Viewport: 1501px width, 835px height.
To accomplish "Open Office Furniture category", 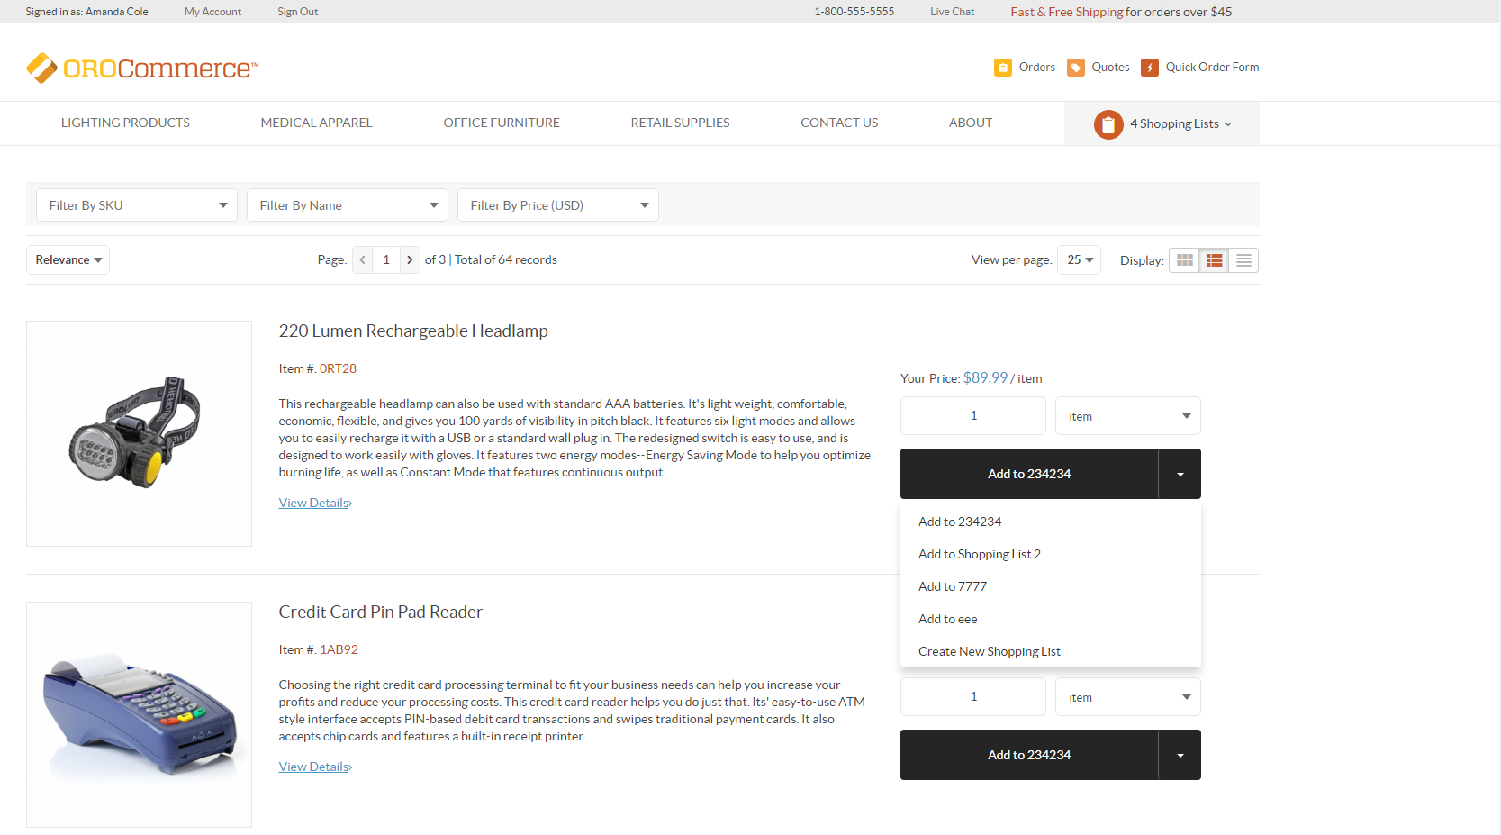I will click(x=502, y=123).
